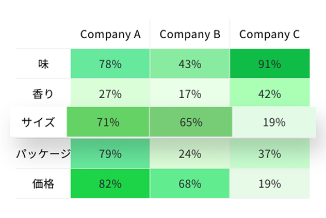Viewport: 326px width, 218px height.
Task: Click the Company C column header
Action: coord(269,35)
